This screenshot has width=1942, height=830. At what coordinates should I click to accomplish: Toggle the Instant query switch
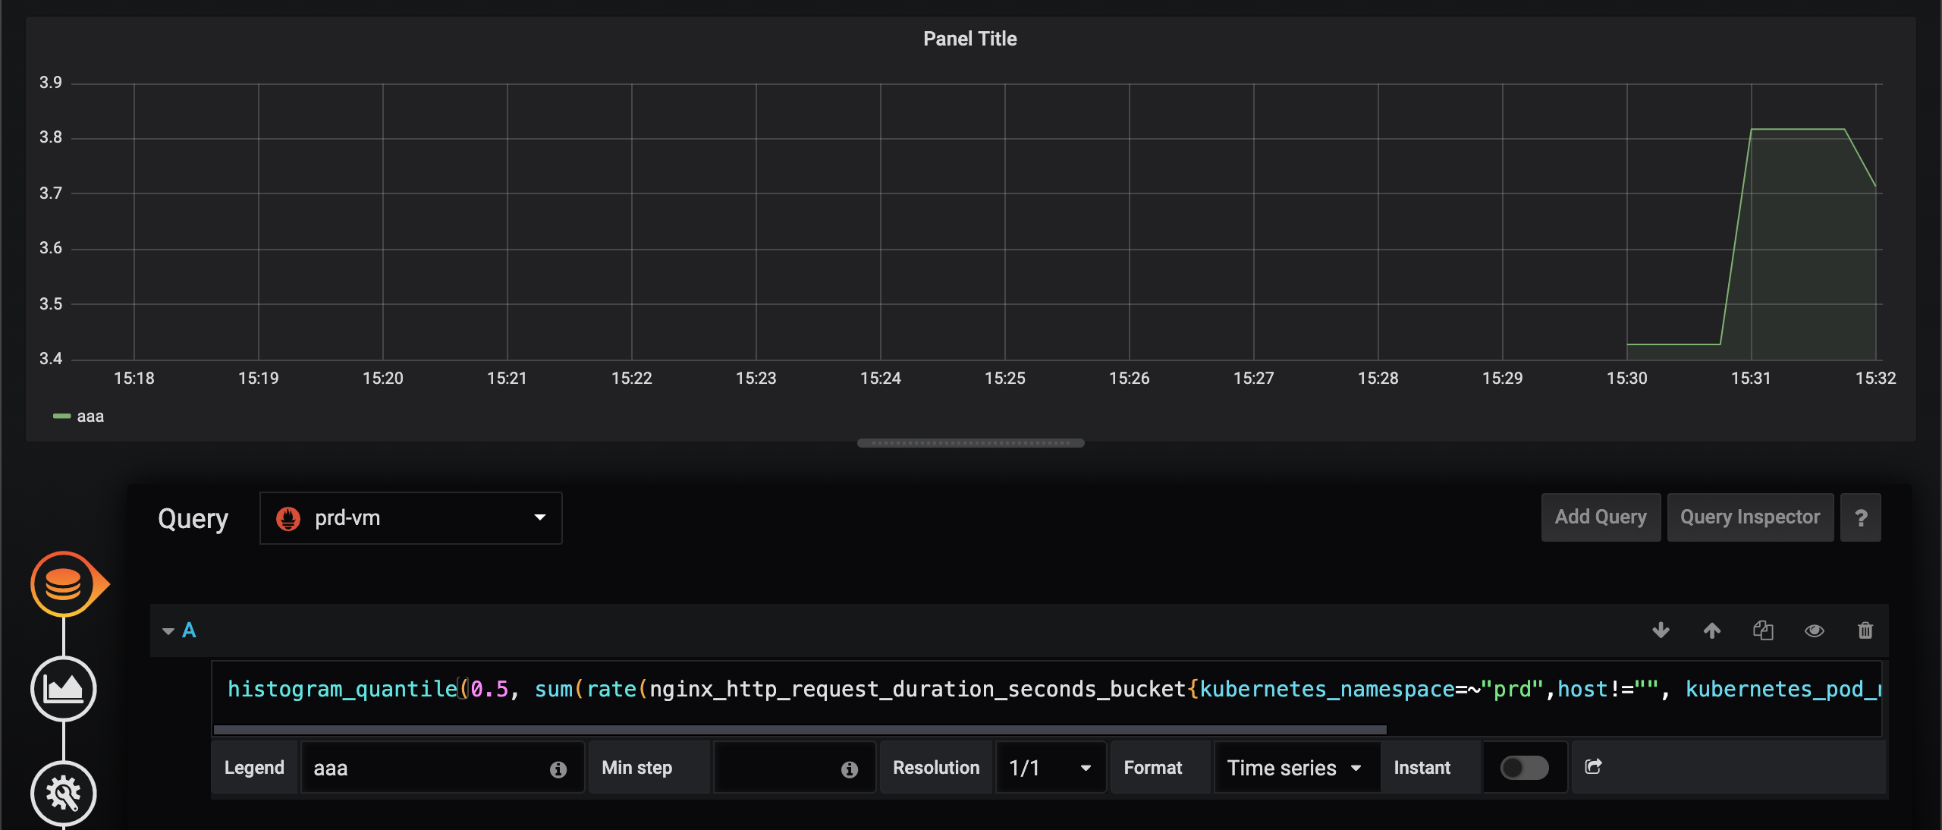[x=1524, y=768]
